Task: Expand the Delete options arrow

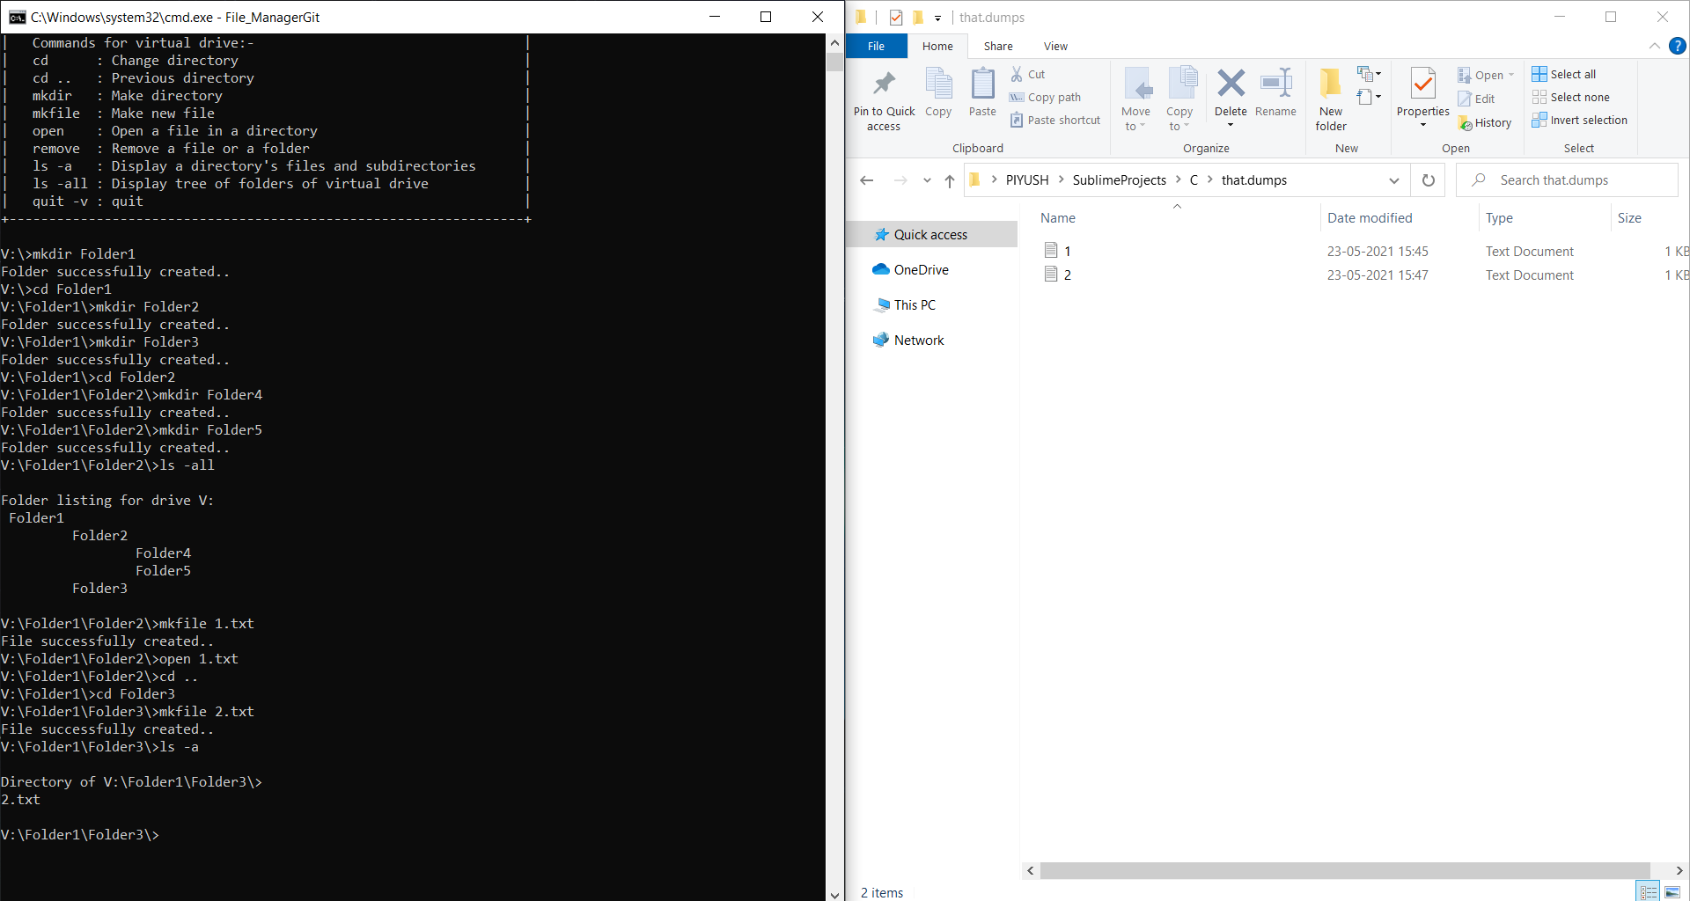Action: (x=1231, y=125)
